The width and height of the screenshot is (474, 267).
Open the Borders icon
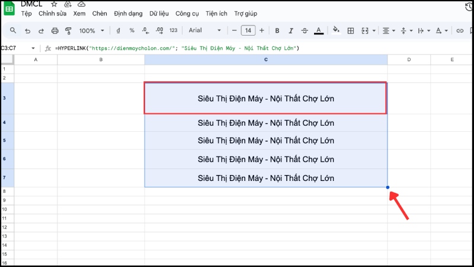tap(351, 31)
